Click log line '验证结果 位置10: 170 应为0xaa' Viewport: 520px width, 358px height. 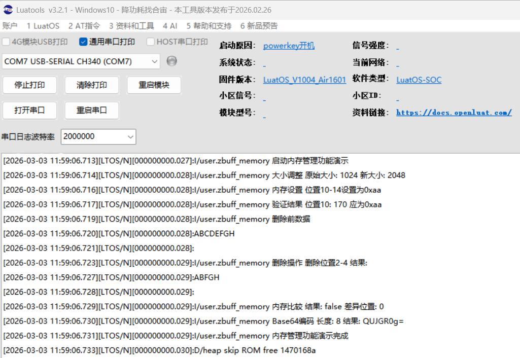[x=192, y=204]
